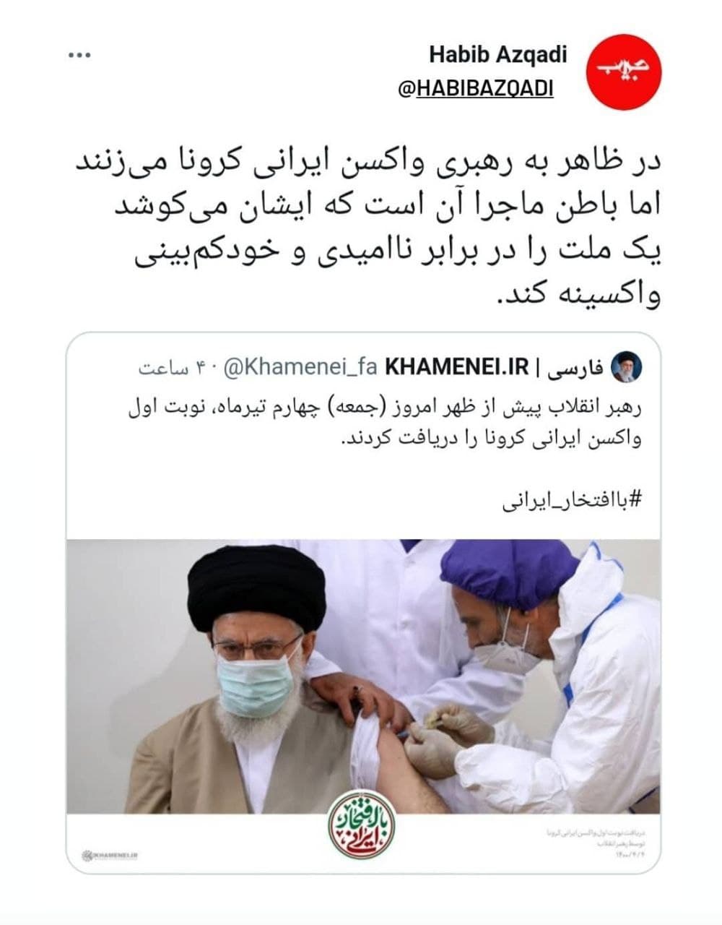
Task: Open the three-dot more options menu
Action: coord(80,56)
